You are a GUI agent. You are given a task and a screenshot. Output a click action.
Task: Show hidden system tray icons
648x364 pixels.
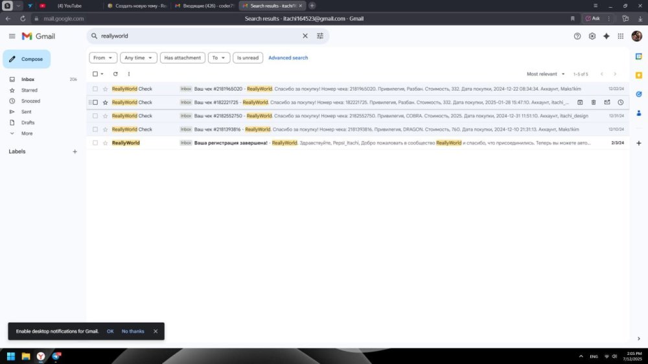pyautogui.click(x=581, y=356)
